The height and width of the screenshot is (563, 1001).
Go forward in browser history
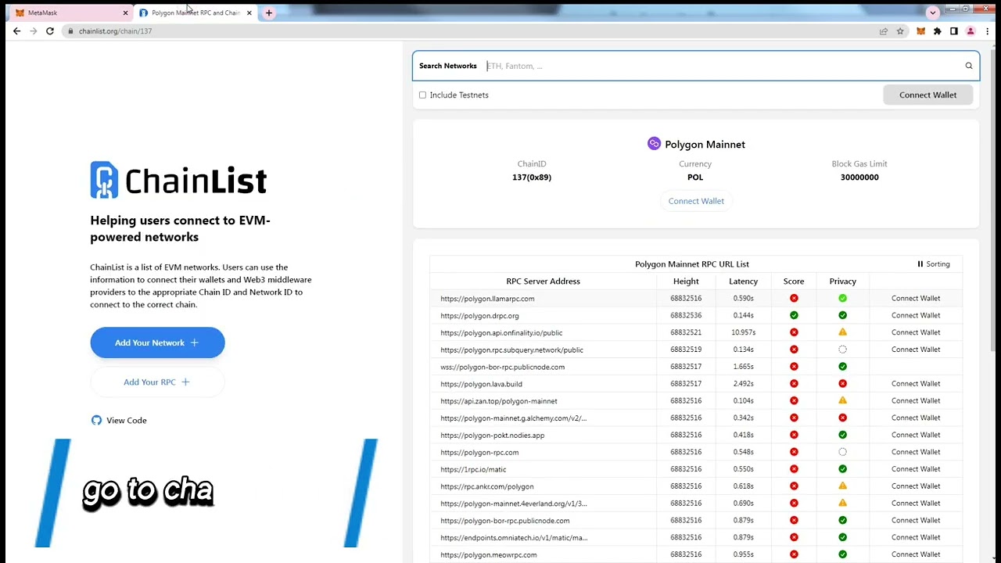pos(33,31)
